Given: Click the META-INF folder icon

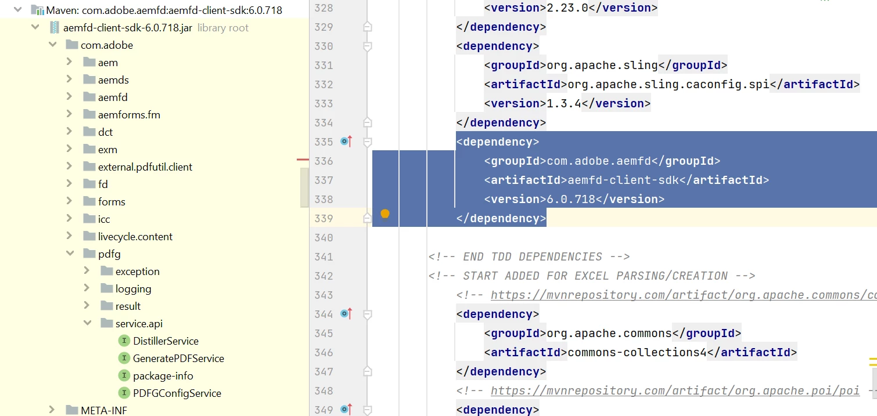Looking at the screenshot, I should tap(71, 410).
